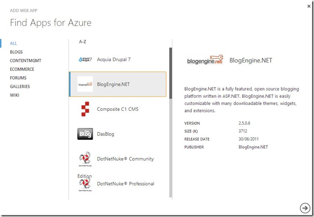The width and height of the screenshot is (314, 217).
Task: Click the RELEASE DATE label
Action: (197, 139)
